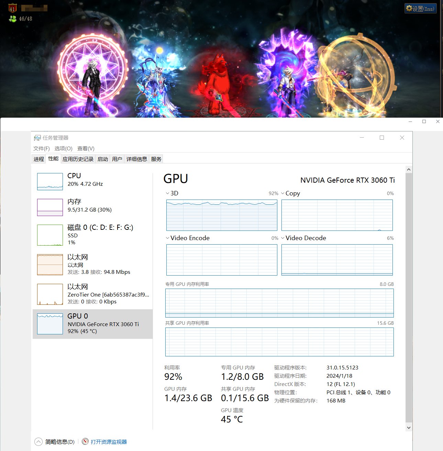The image size is (443, 451).
Task: Click the Video Decode utilization graph
Action: click(x=337, y=260)
